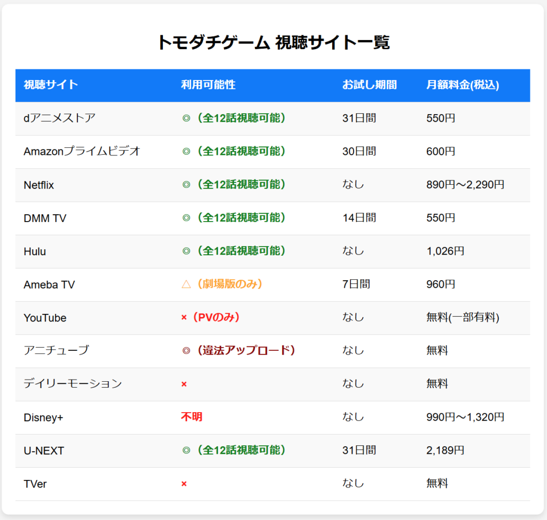Click the なし trial cell in Netflix row
547x520 pixels.
click(353, 185)
